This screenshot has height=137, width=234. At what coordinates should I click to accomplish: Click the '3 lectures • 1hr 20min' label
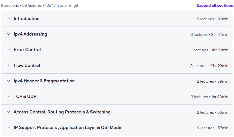(209, 97)
